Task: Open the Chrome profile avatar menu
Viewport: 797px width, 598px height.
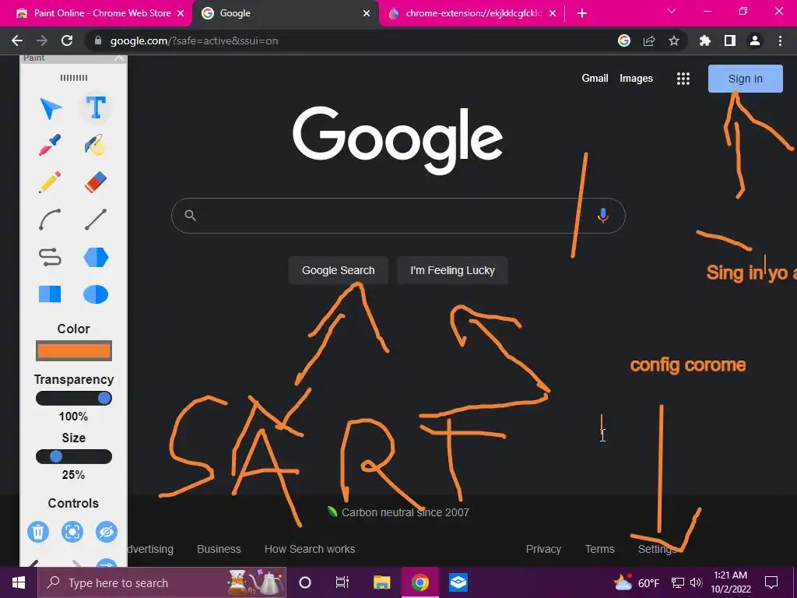Action: click(x=755, y=40)
